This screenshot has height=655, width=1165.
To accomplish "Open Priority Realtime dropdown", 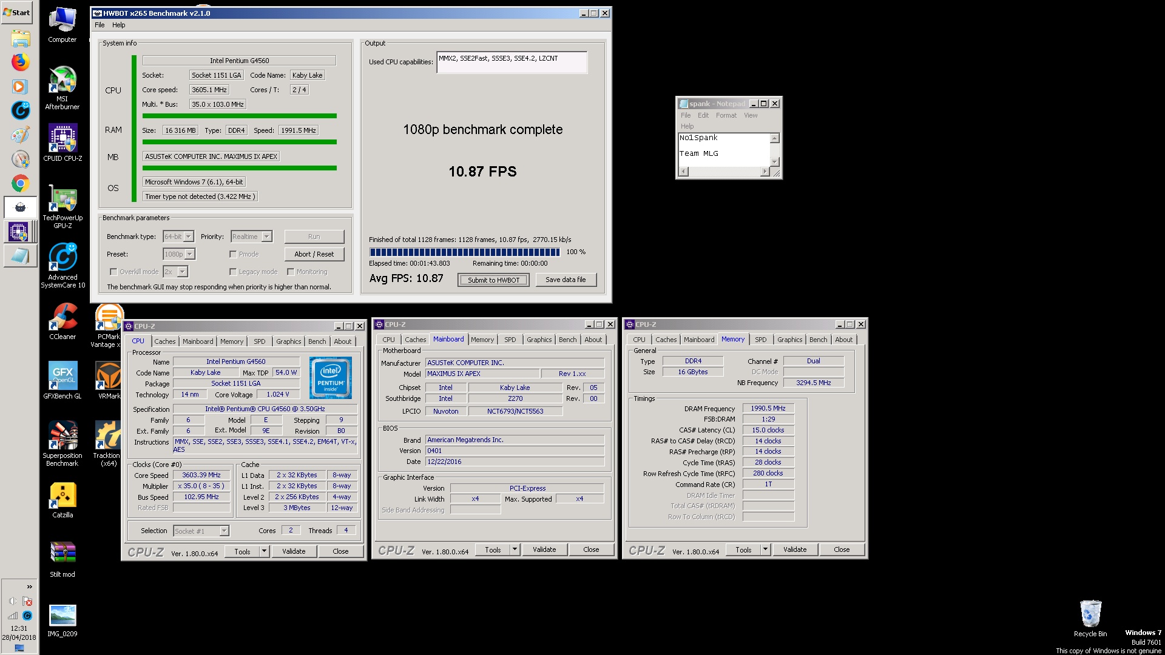I will (x=251, y=237).
